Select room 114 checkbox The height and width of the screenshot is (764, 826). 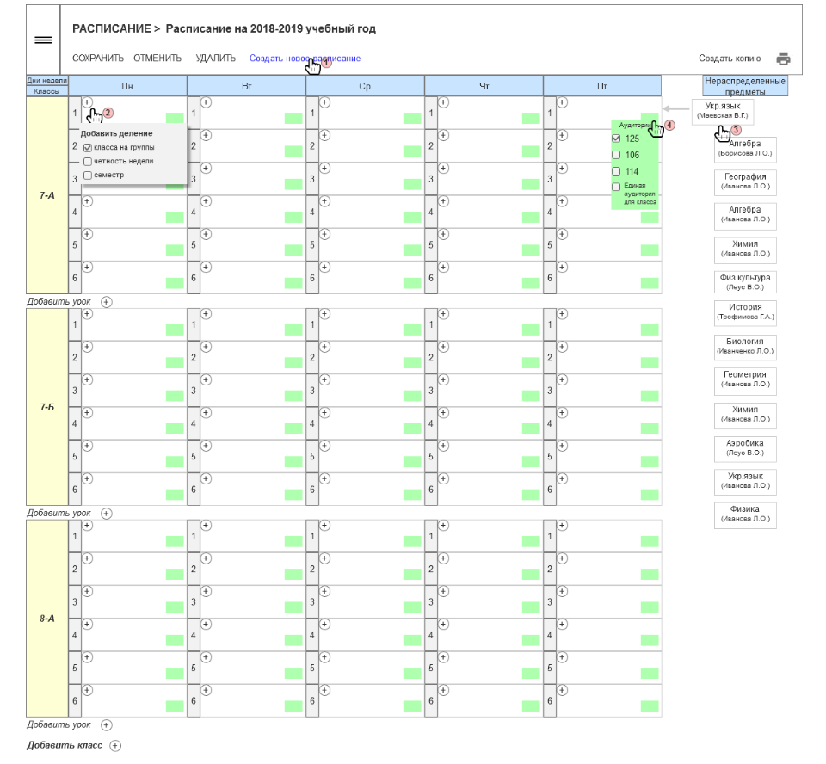(x=616, y=171)
